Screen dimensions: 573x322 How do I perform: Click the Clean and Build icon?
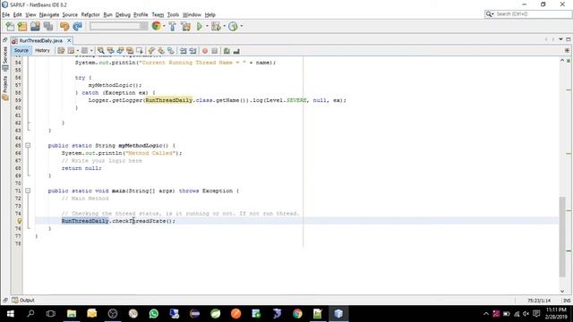(185, 26)
